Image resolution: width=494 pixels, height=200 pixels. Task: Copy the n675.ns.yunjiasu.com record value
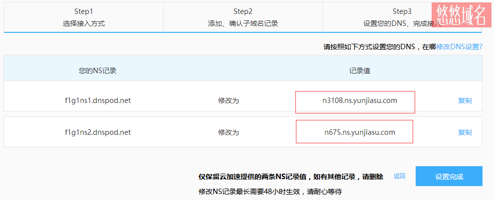coord(465,132)
